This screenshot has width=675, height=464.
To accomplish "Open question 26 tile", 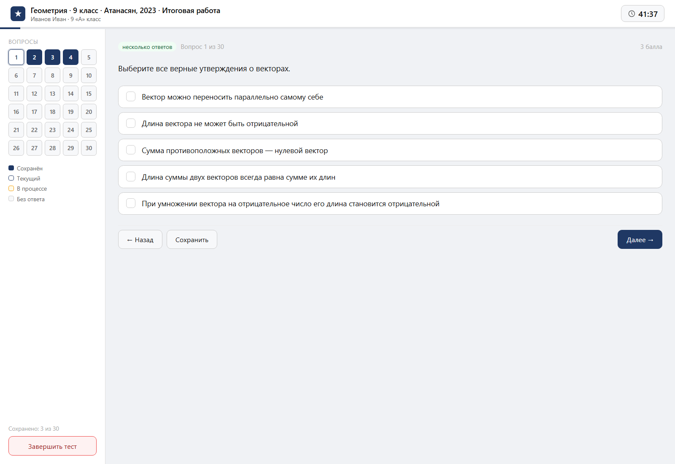I will click(x=16, y=148).
